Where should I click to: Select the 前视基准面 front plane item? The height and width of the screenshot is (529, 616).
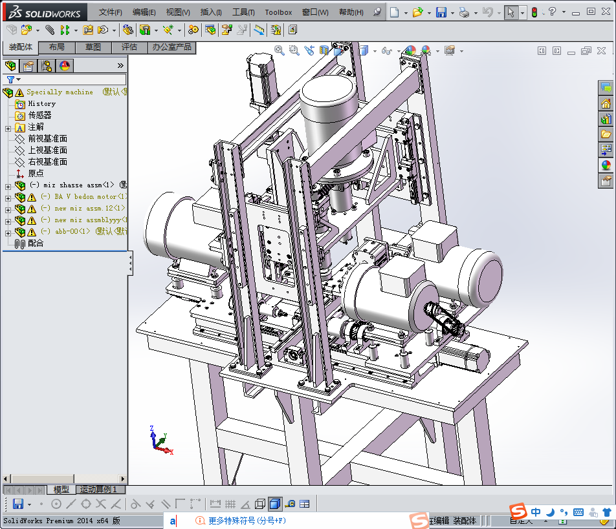(x=47, y=139)
